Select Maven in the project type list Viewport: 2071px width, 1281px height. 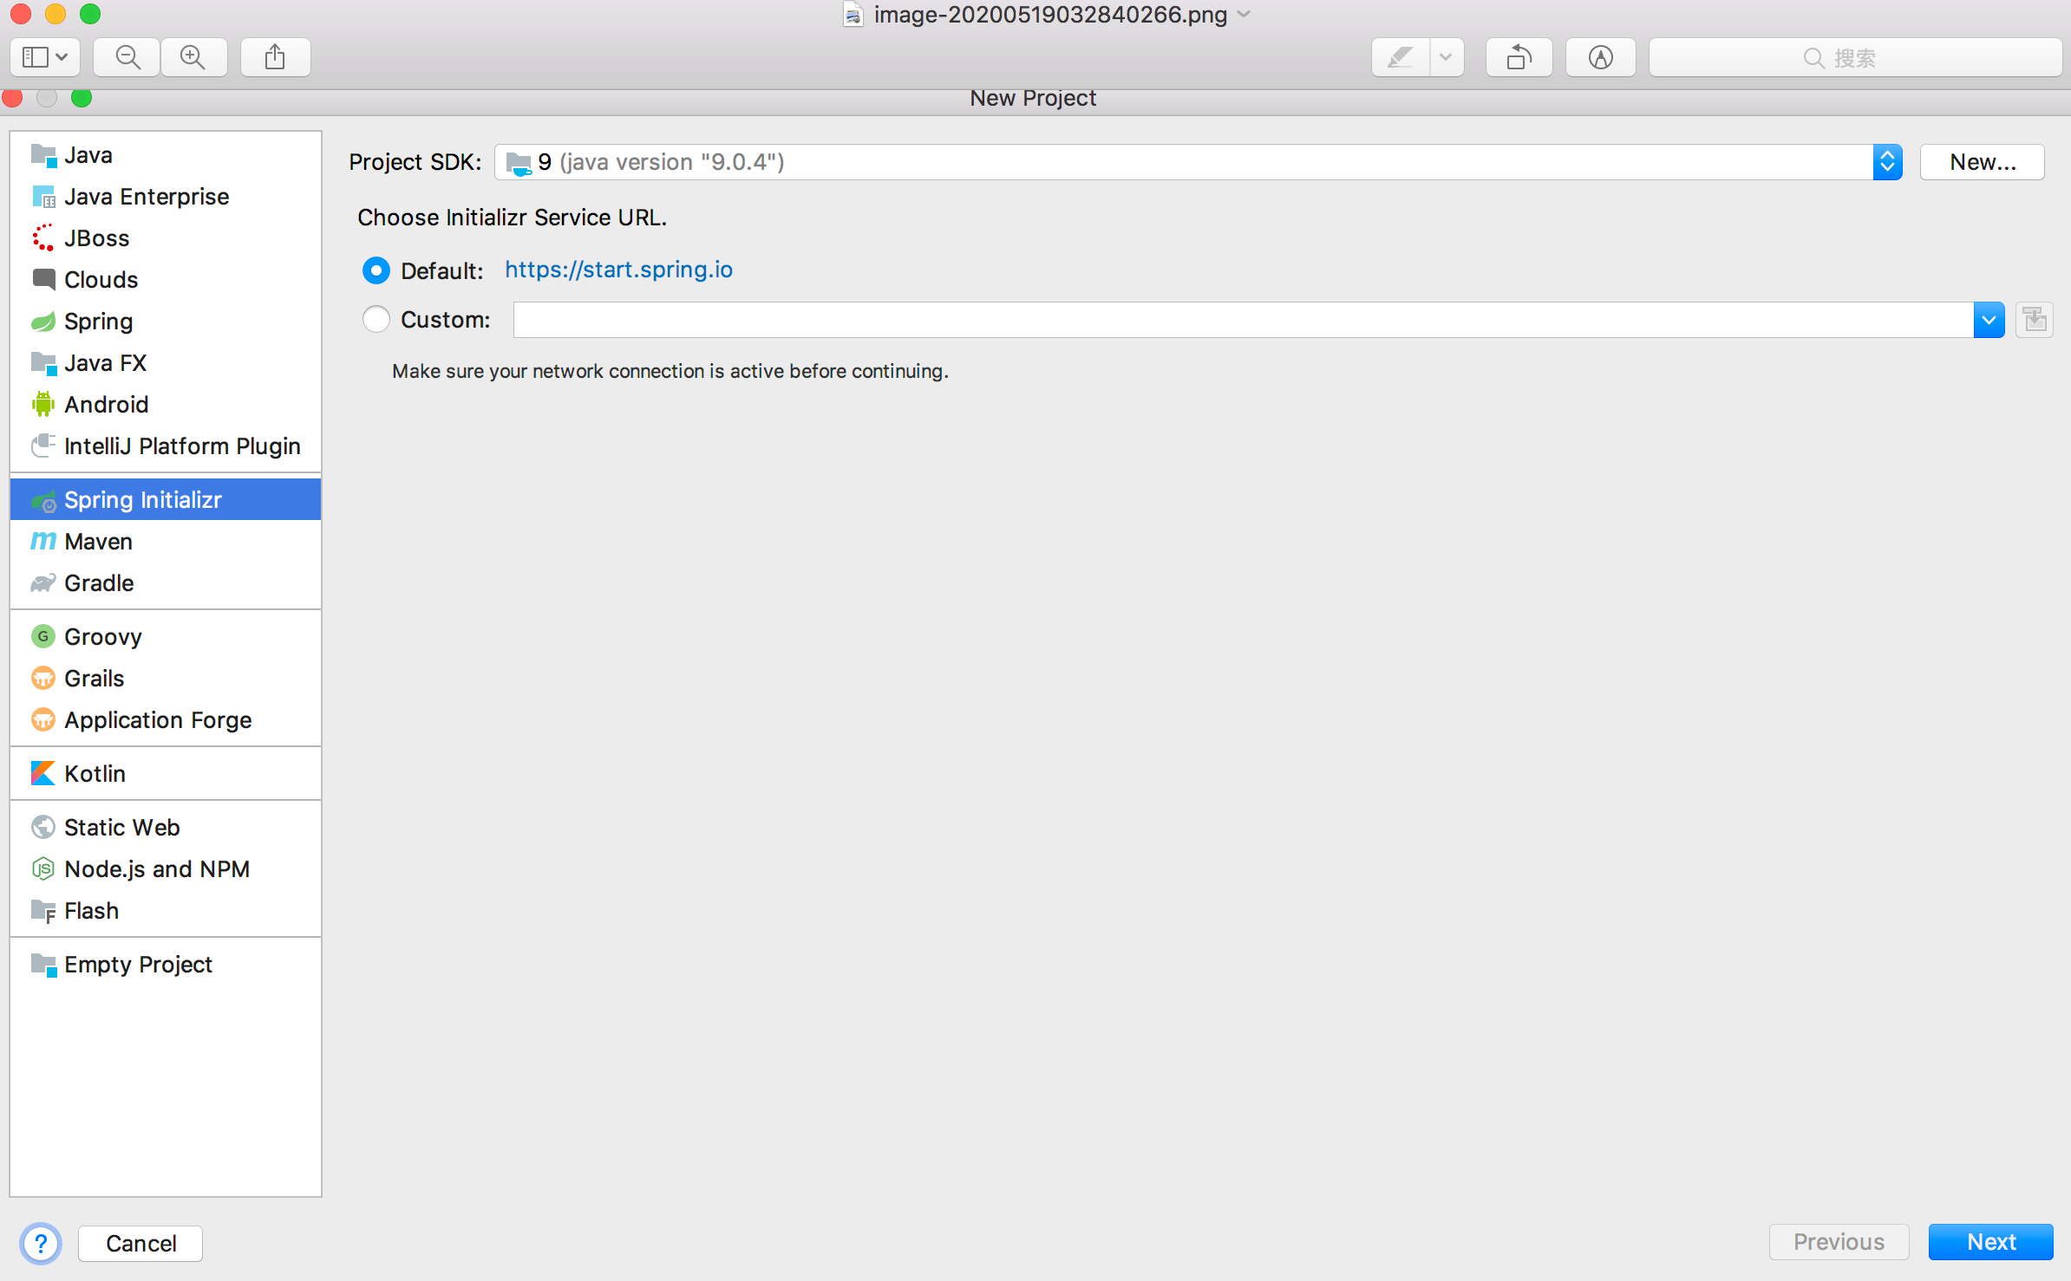click(x=98, y=542)
